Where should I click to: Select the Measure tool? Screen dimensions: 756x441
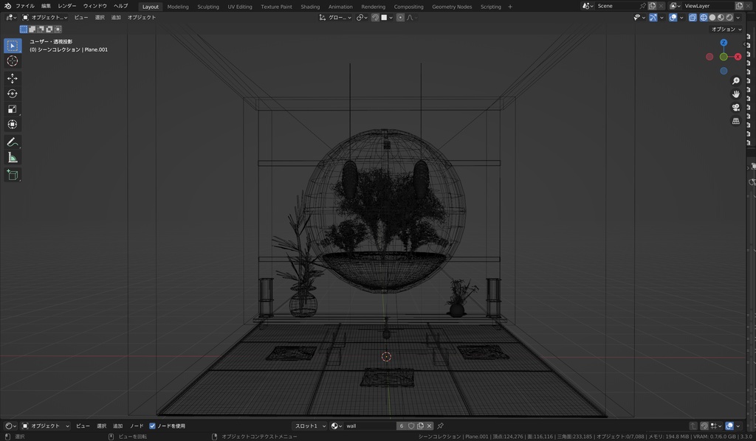point(13,157)
